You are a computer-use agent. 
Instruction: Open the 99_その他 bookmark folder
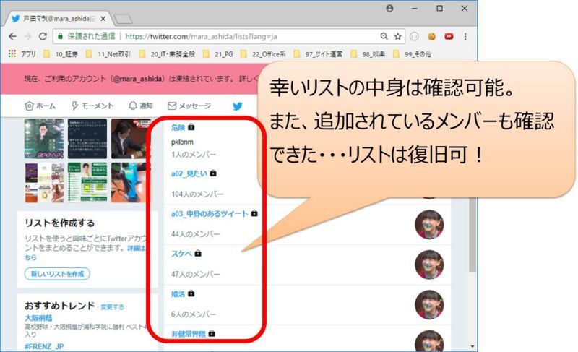tap(412, 53)
